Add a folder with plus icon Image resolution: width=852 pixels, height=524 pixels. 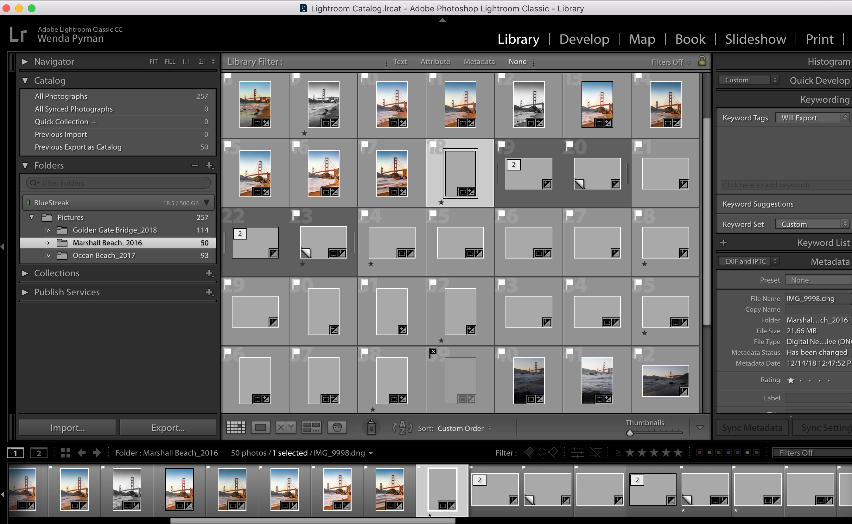click(x=209, y=165)
